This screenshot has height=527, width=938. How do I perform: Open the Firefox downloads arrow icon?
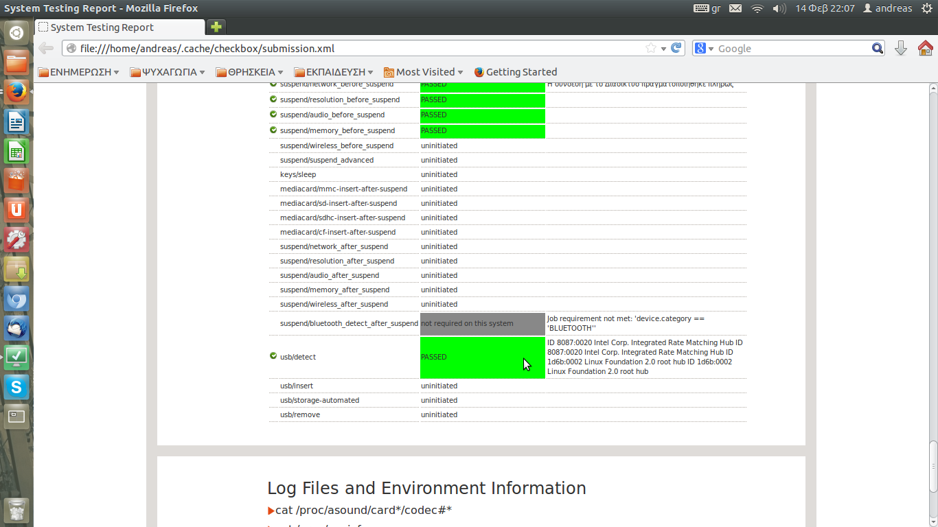pos(901,48)
